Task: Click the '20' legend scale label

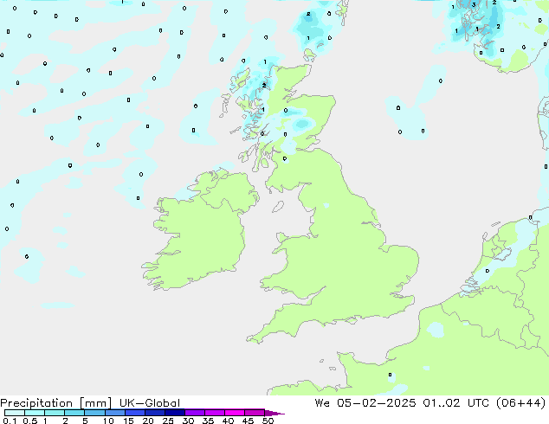Action: point(148,421)
